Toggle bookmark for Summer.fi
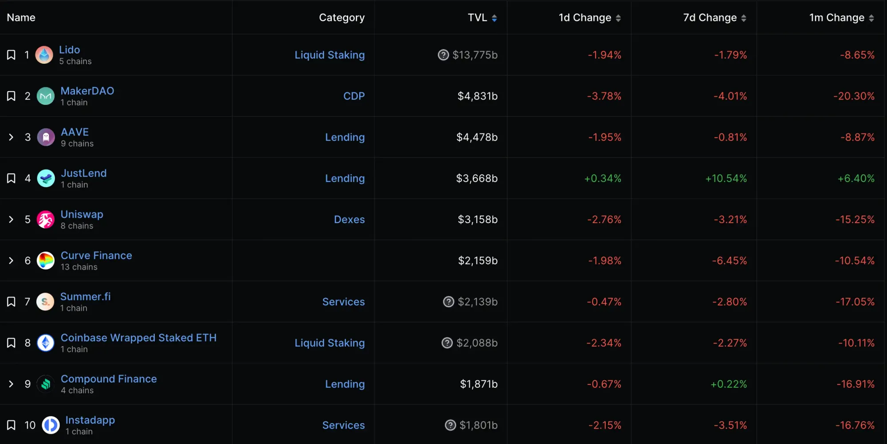This screenshot has height=444, width=887. [x=11, y=302]
